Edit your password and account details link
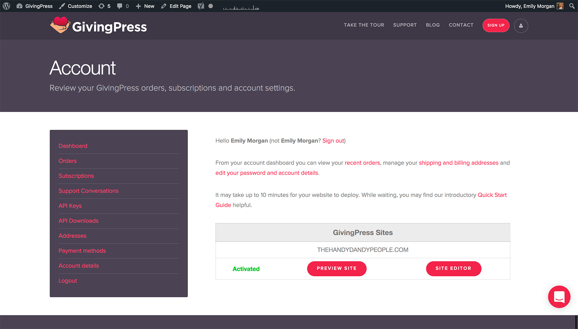Viewport: 578px width, 329px height. (267, 173)
